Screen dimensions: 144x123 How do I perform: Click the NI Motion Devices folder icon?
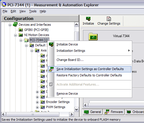click(x=21, y=35)
